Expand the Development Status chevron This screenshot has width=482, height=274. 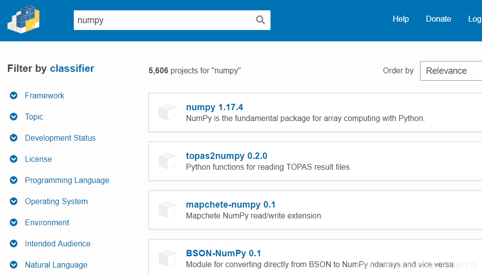point(14,138)
